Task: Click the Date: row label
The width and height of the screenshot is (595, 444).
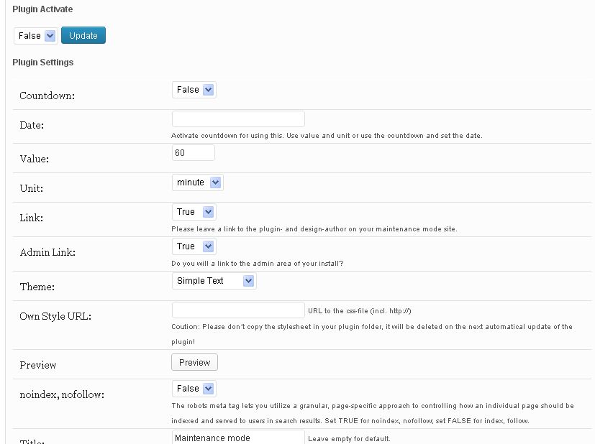Action: [x=32, y=125]
